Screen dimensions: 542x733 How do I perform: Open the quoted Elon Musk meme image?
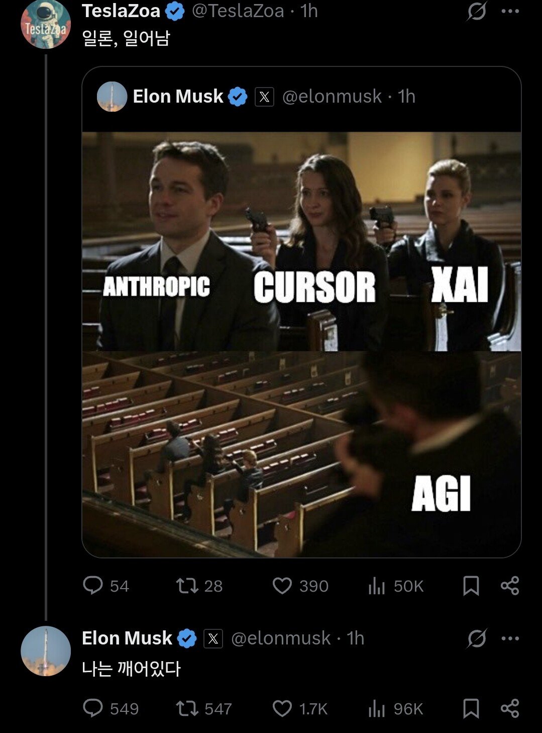click(x=301, y=344)
